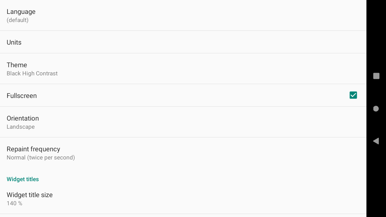Click "Normal (twice per second)" value
This screenshot has height=217, width=386.
pos(41,158)
